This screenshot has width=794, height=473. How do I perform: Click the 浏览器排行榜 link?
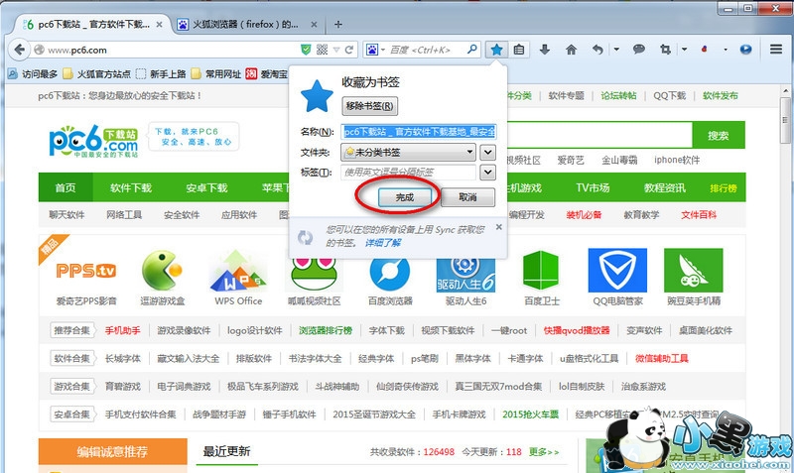[x=326, y=330]
